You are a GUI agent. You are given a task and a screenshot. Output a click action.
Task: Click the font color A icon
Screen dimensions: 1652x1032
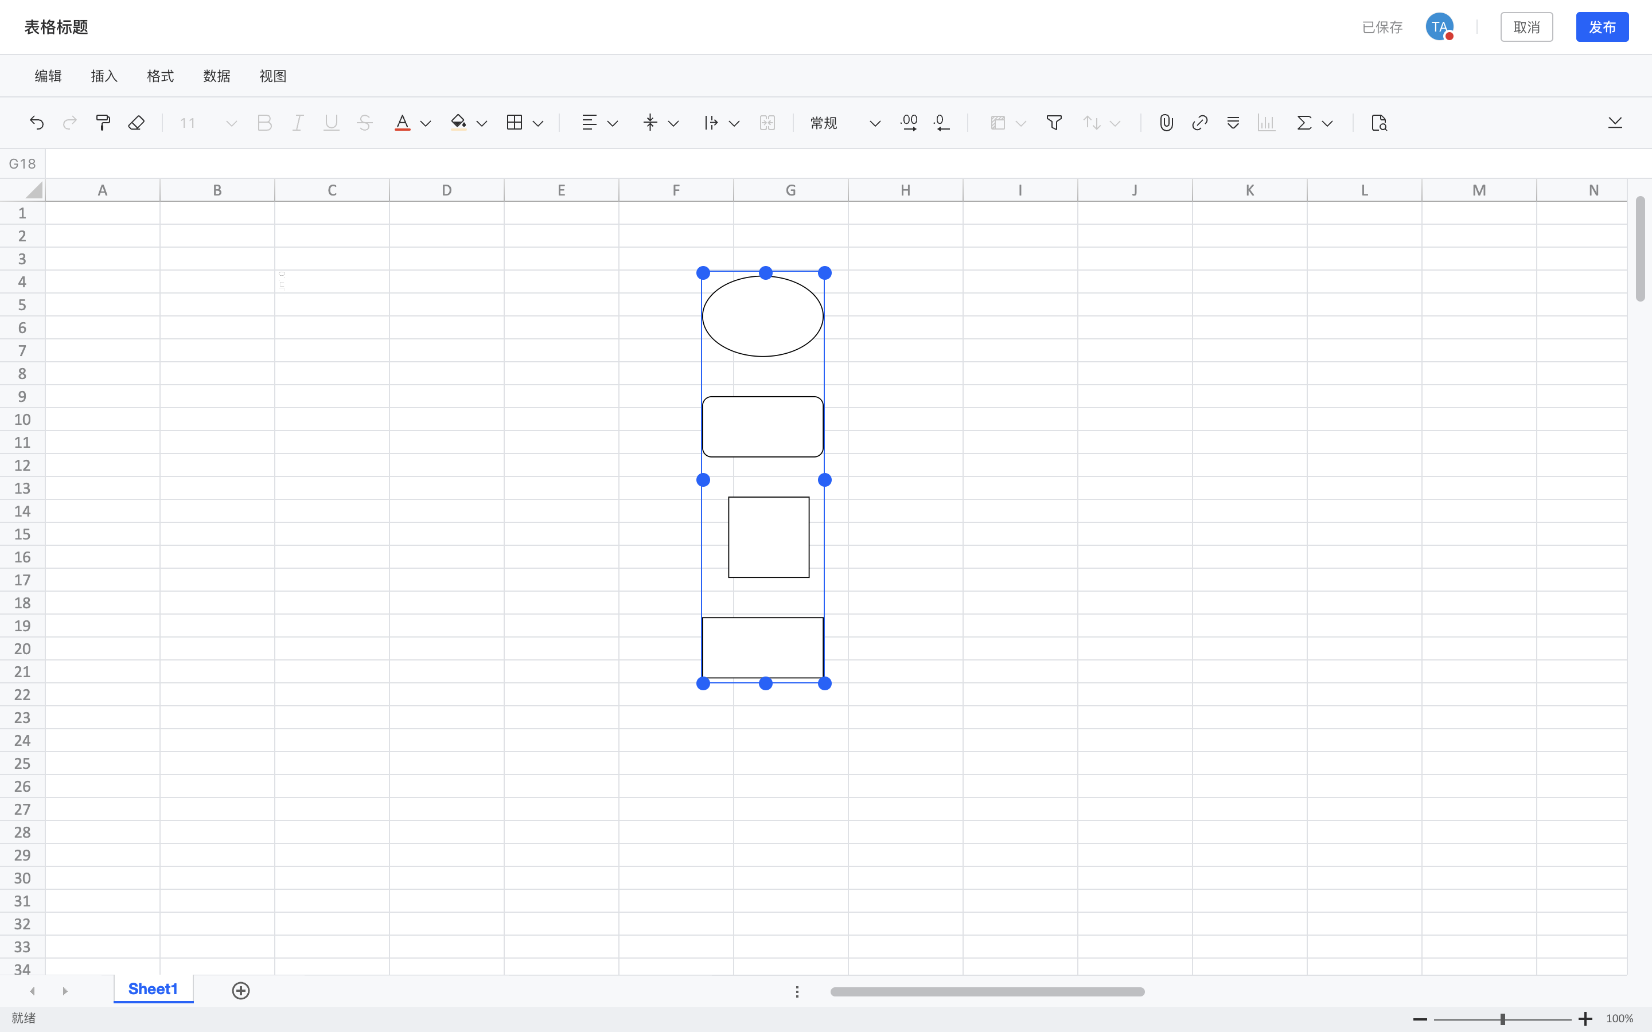[x=403, y=123]
